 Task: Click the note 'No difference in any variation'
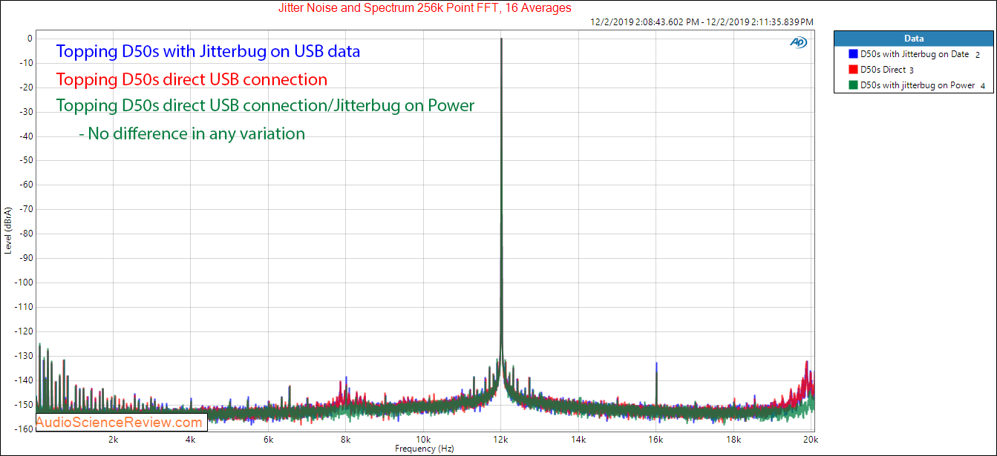click(192, 133)
